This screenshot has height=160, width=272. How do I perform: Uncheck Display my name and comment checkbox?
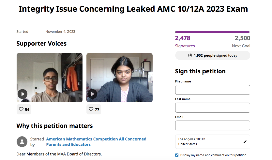click(177, 155)
